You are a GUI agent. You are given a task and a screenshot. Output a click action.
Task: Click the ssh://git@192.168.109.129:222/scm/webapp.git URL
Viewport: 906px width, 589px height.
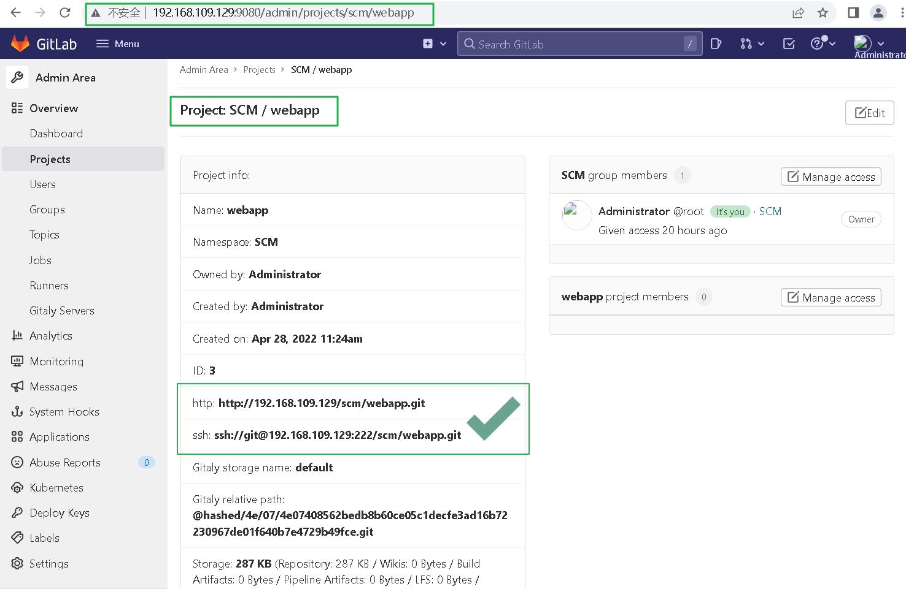click(x=338, y=435)
